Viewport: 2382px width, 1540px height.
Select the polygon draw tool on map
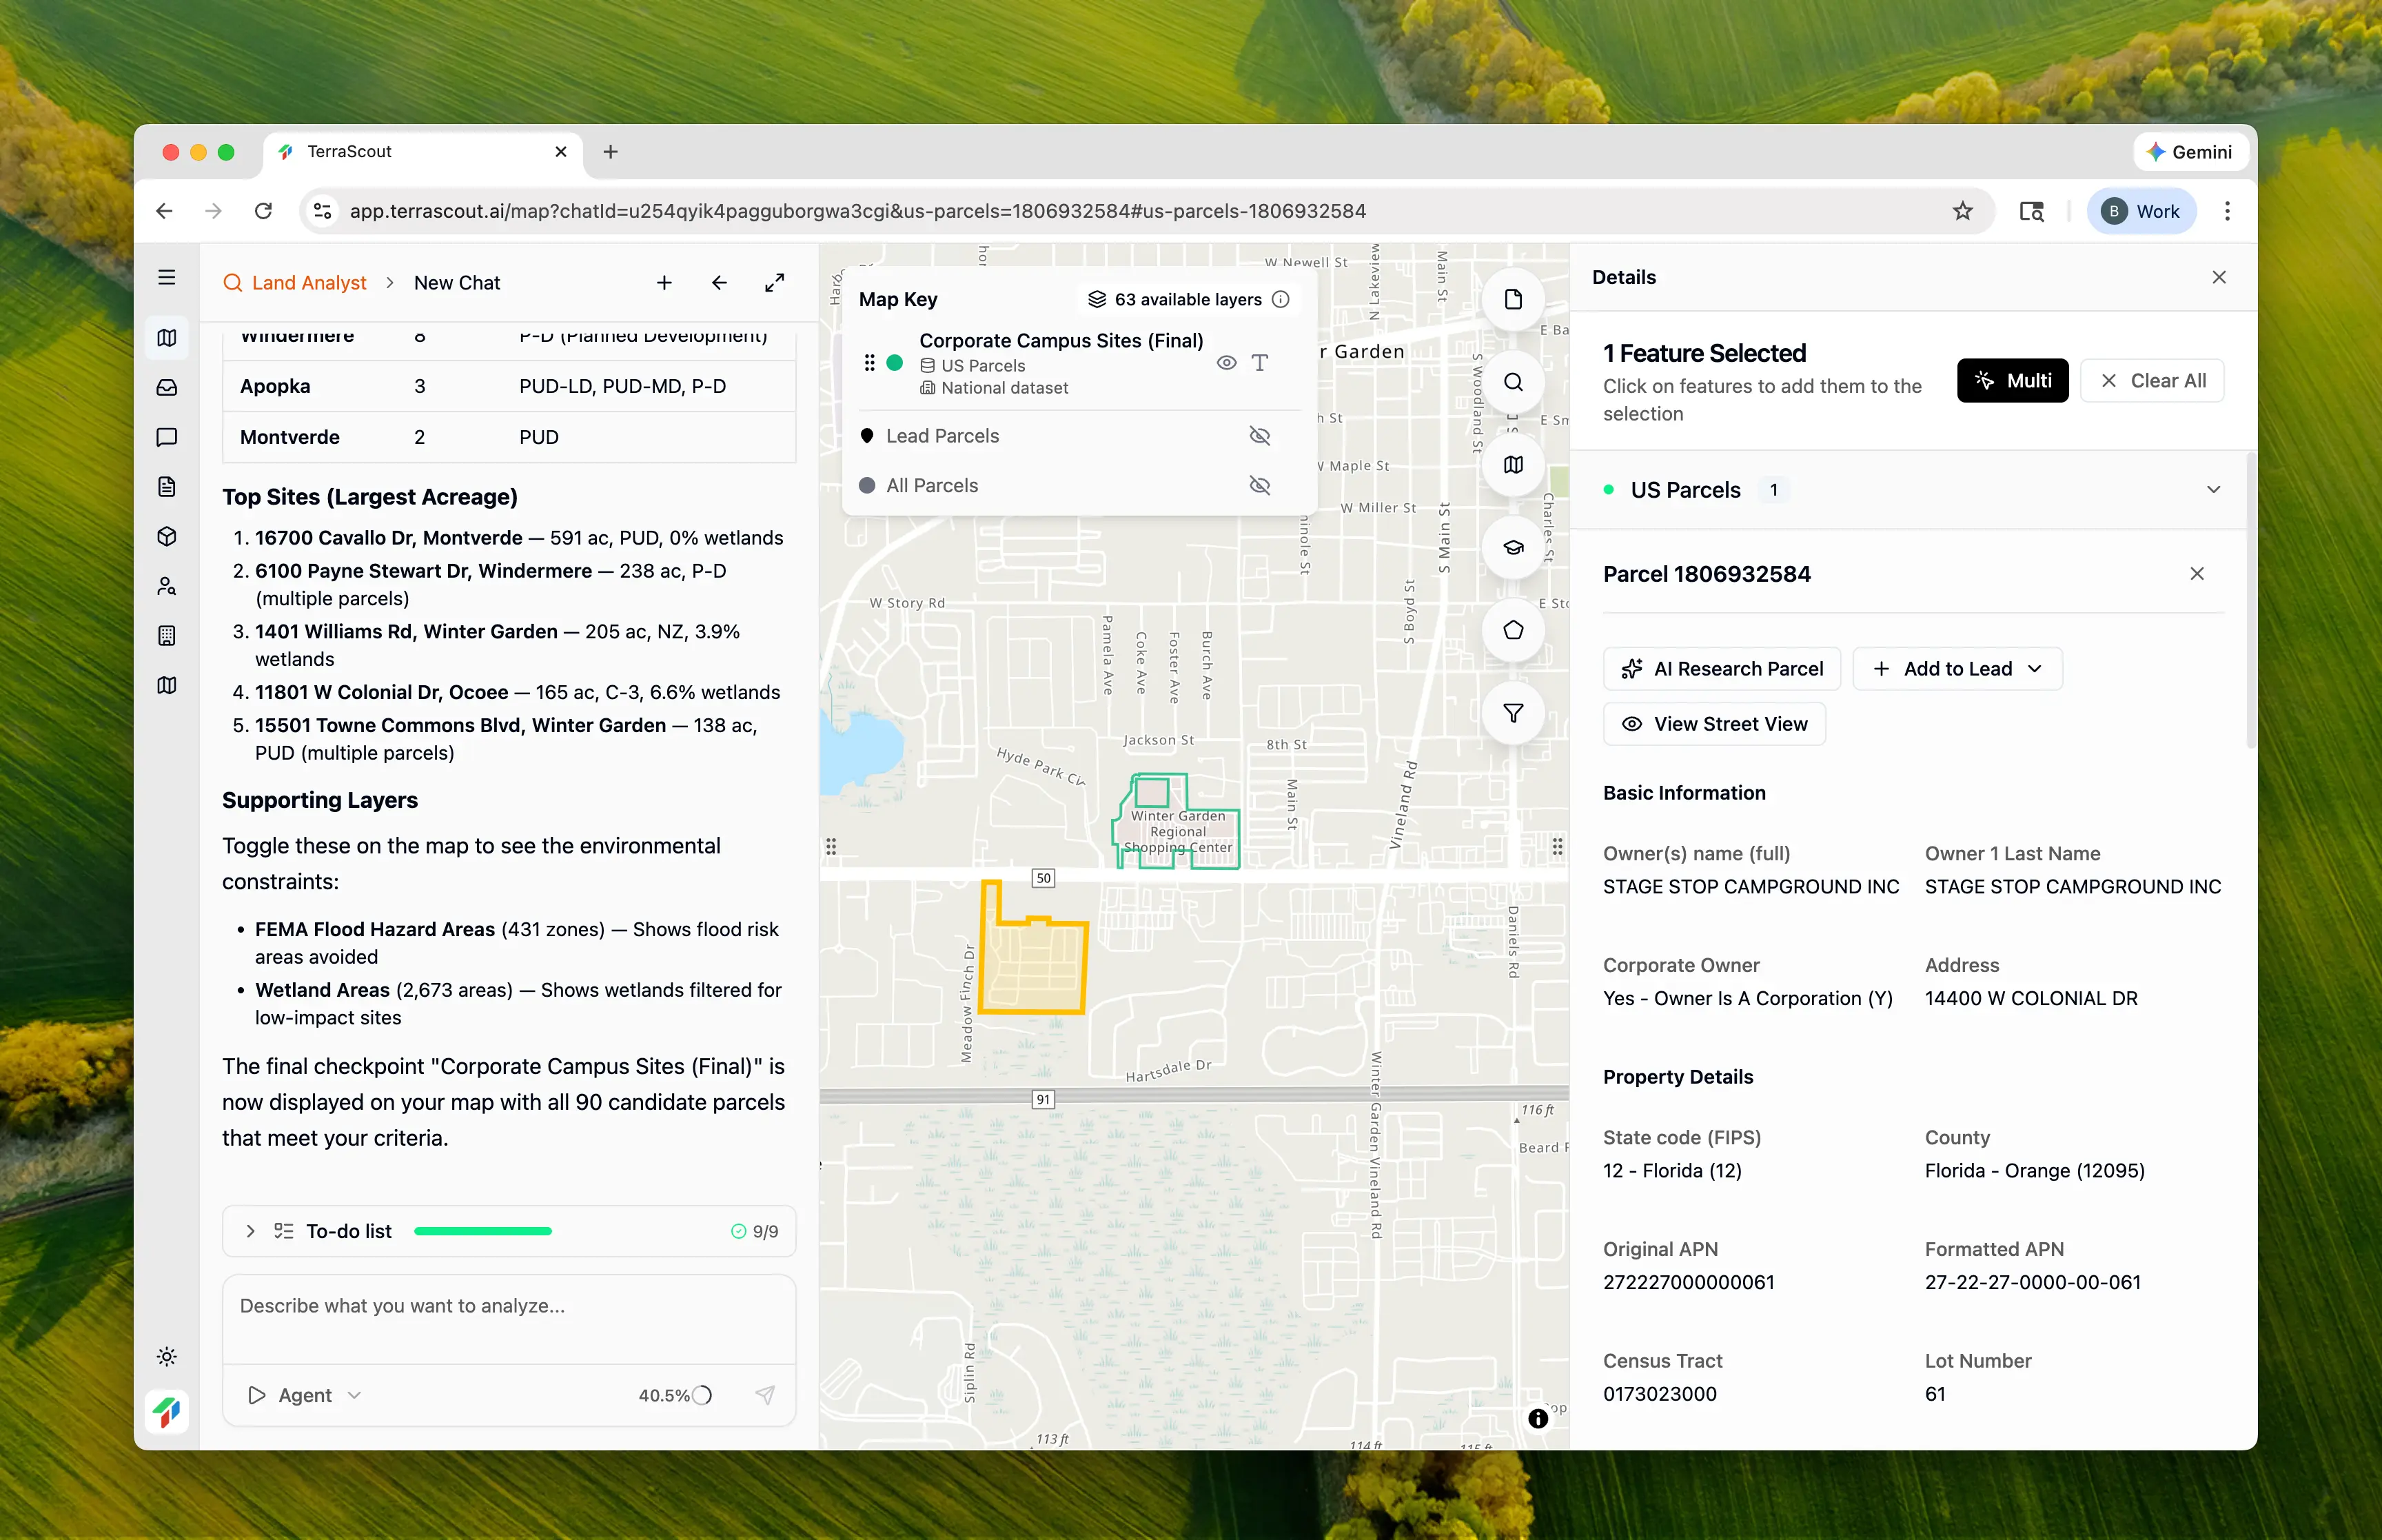1512,630
